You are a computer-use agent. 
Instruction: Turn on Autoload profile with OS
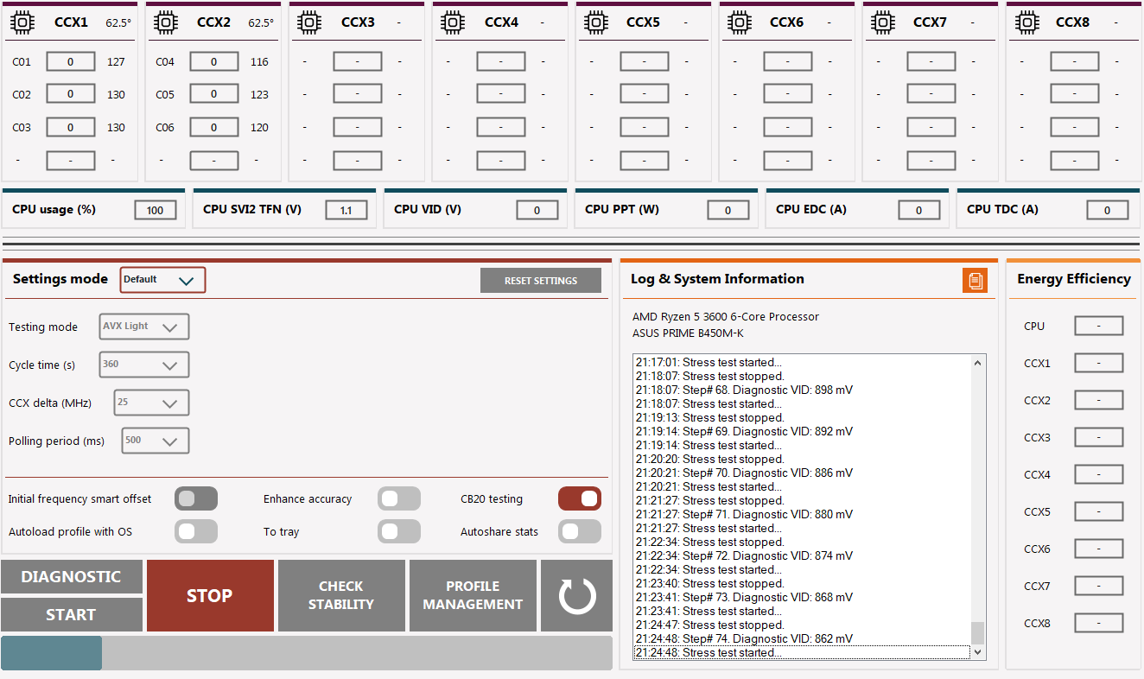point(196,531)
